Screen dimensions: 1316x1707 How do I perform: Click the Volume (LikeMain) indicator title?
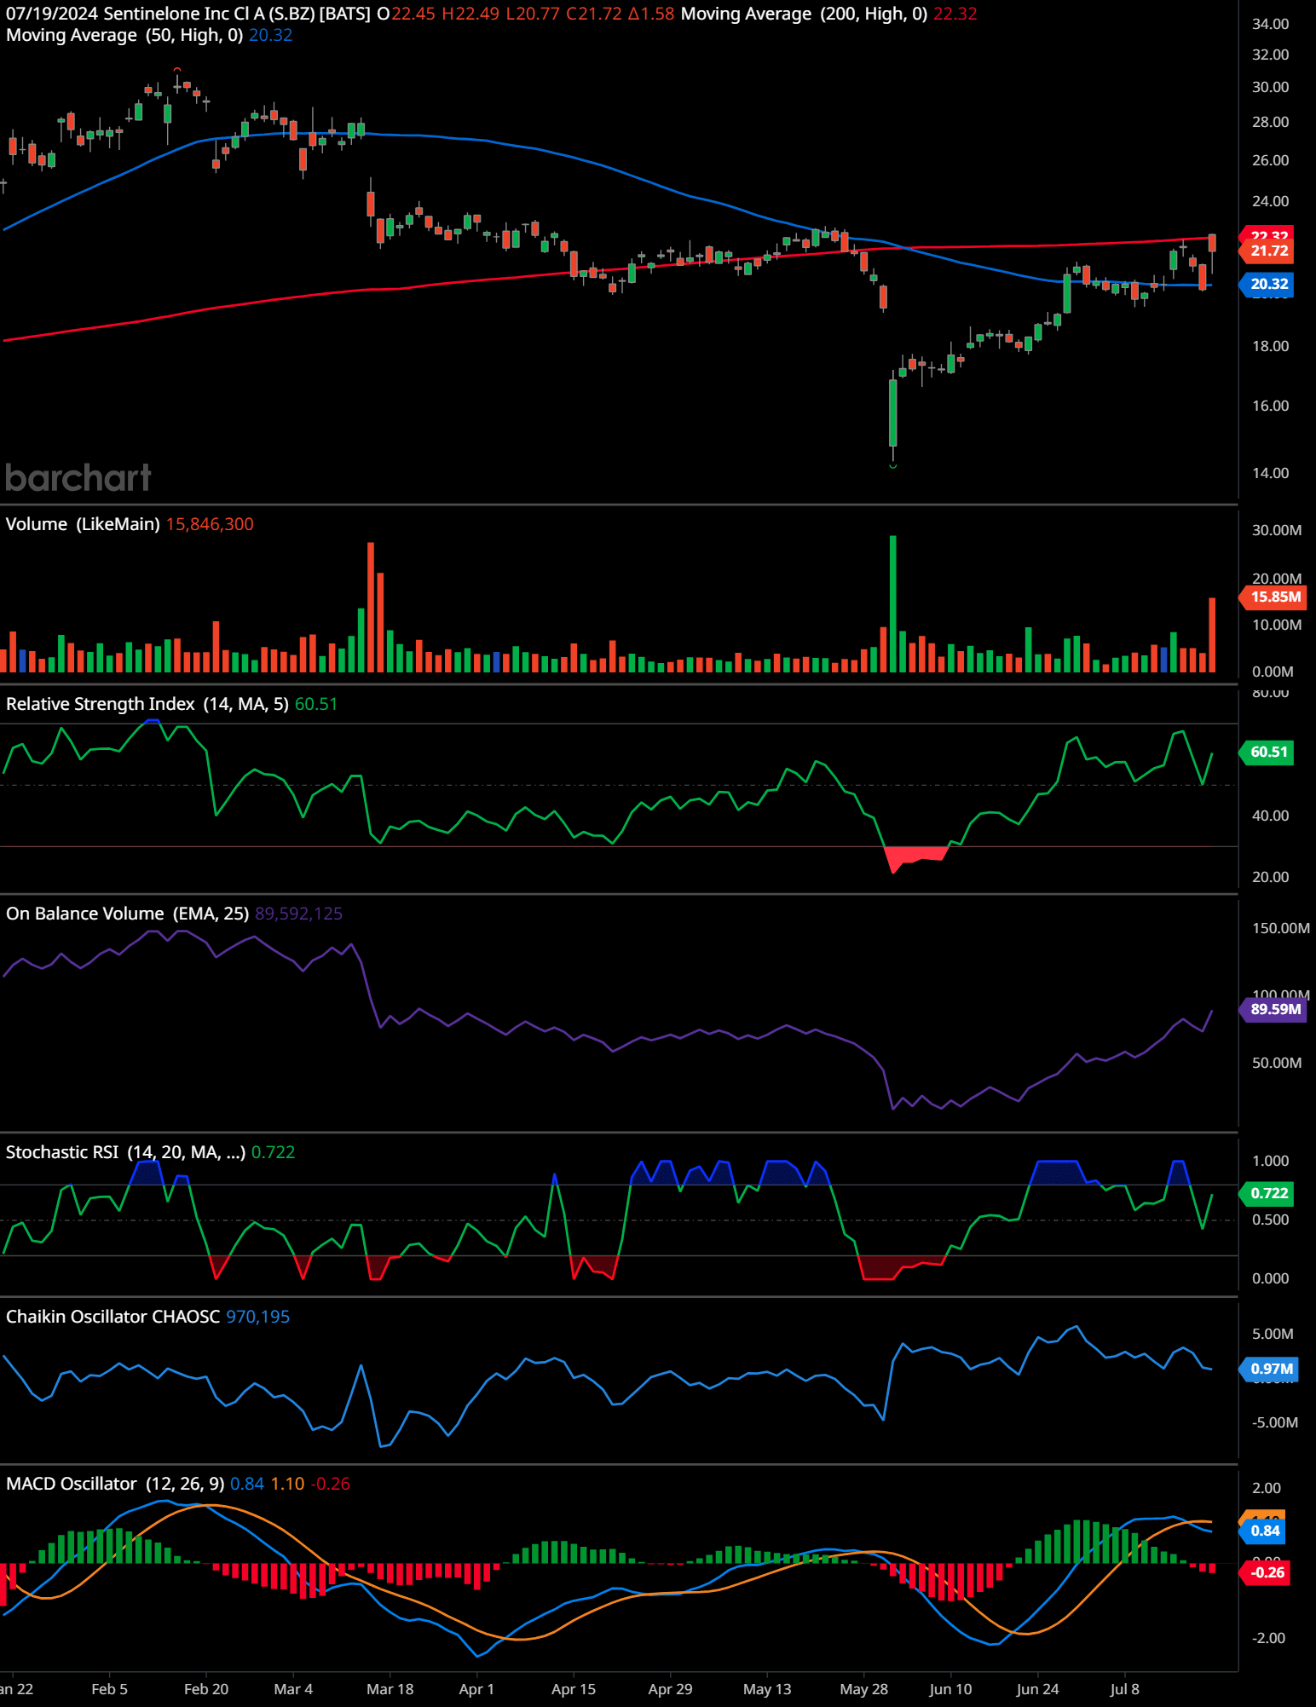point(83,524)
